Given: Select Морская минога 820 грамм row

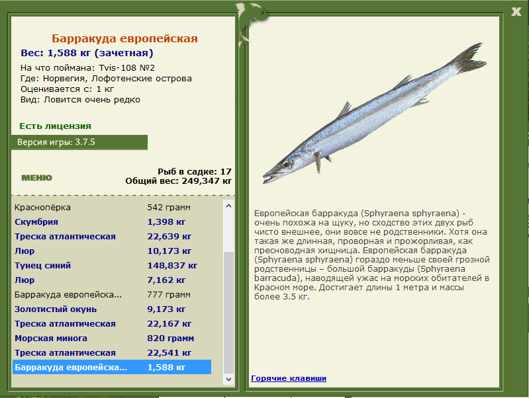Looking at the screenshot, I should tap(112, 338).
